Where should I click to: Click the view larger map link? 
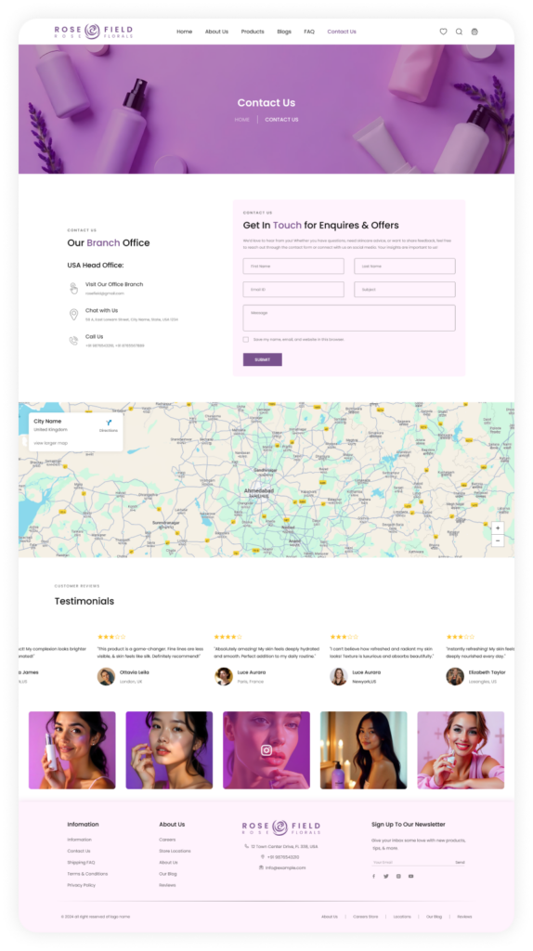tap(50, 443)
